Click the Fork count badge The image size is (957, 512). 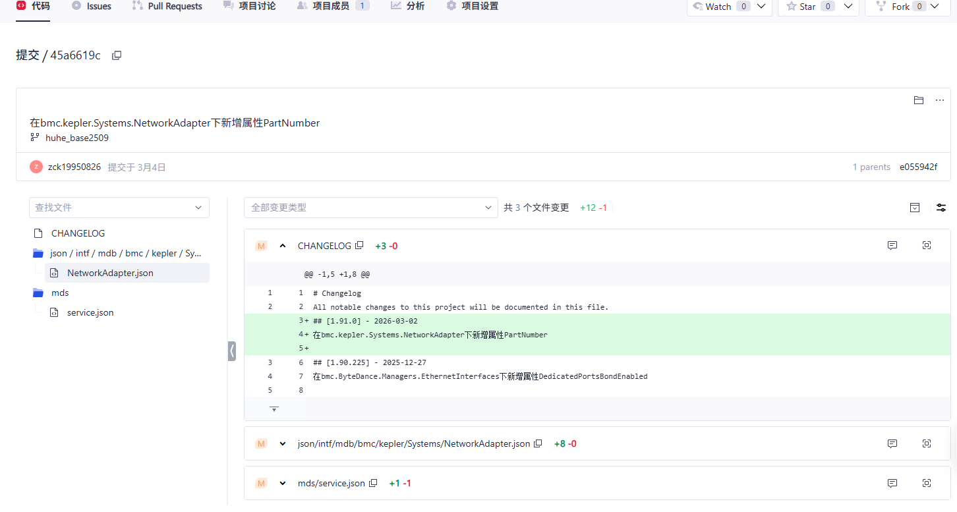(x=919, y=7)
